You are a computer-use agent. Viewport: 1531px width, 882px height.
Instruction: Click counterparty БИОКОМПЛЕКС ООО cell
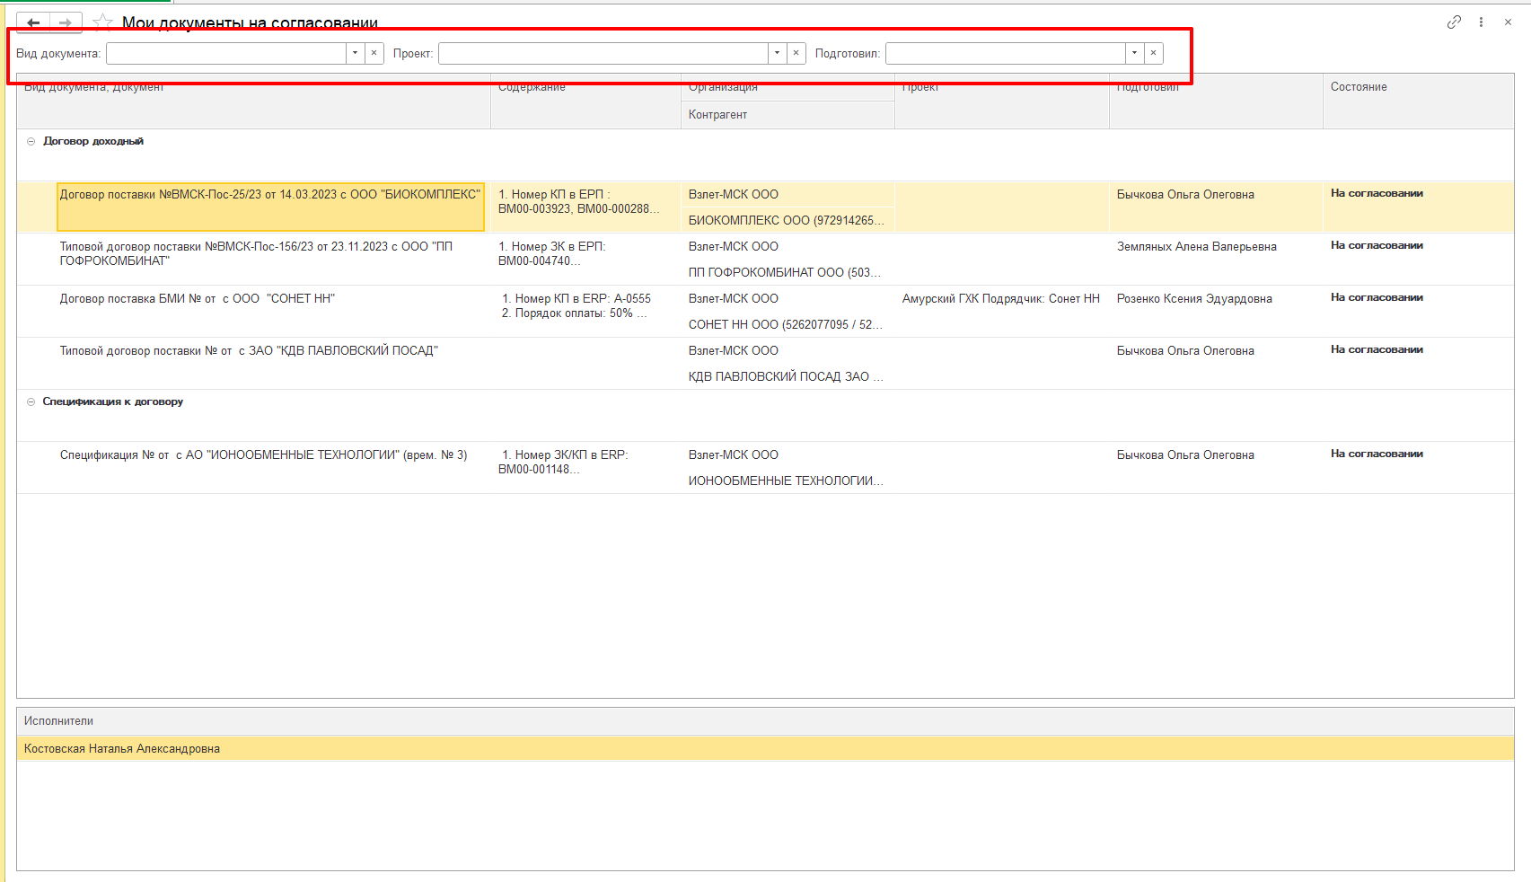point(787,221)
